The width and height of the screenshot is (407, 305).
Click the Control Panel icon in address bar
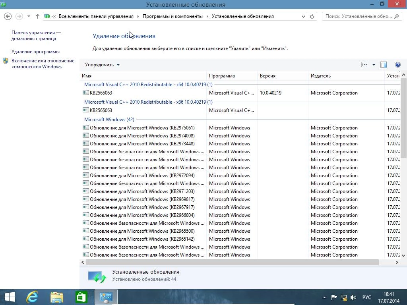[47, 16]
